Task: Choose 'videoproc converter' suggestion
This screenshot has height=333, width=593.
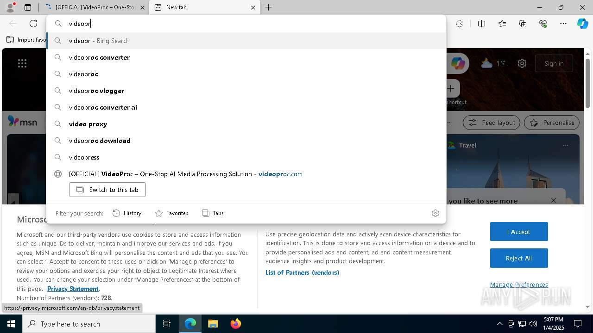Action: coord(246,57)
